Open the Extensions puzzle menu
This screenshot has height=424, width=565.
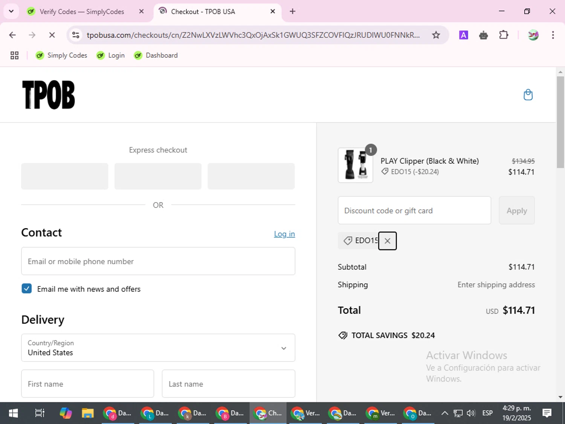[x=504, y=35]
